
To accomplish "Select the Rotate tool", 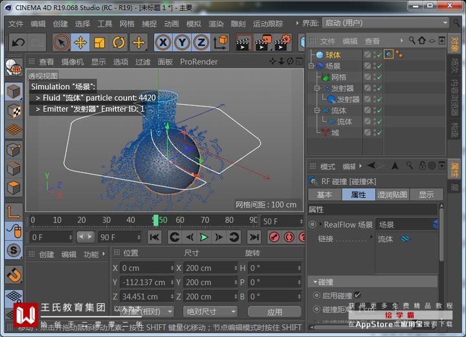I will coord(118,43).
